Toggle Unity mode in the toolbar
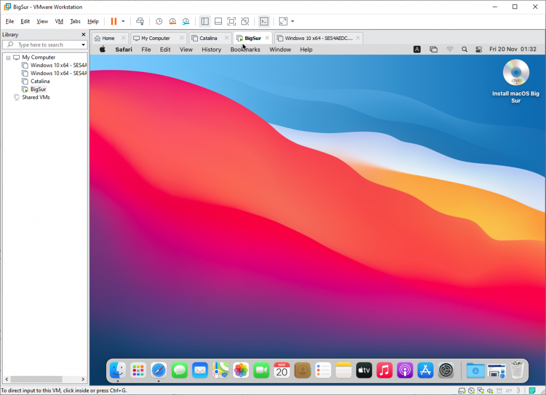The height and width of the screenshot is (395, 546). tap(245, 21)
